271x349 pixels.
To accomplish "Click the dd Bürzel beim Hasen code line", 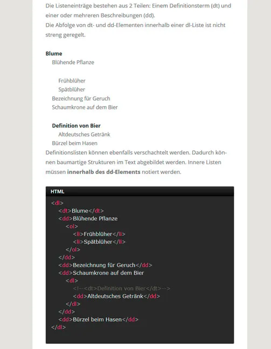I will tap(99, 319).
